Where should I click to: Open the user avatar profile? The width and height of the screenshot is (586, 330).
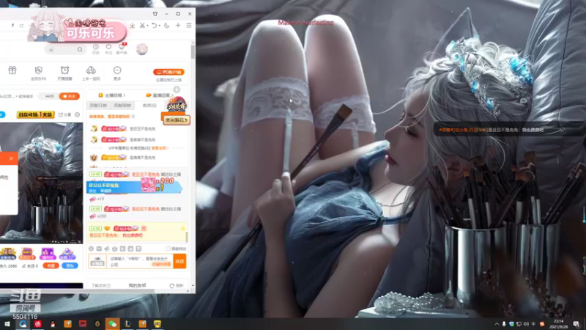[x=142, y=49]
